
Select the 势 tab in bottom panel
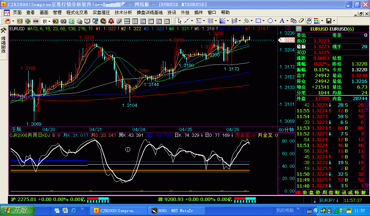pyautogui.click(x=317, y=193)
